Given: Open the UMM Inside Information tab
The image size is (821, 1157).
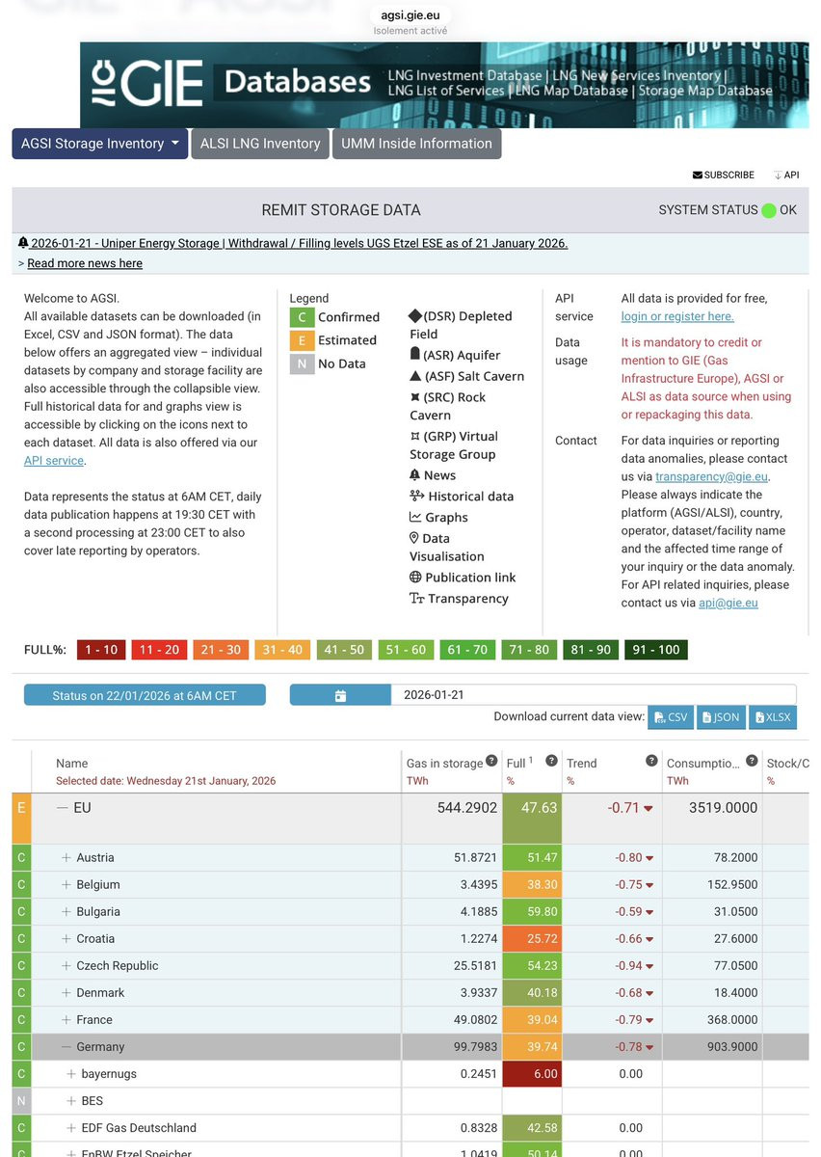Looking at the screenshot, I should point(416,144).
